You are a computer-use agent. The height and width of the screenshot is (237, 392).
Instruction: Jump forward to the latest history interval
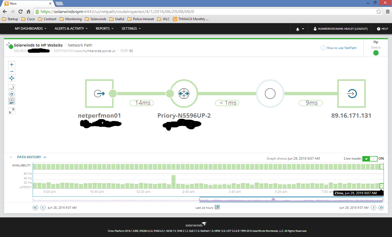[x=381, y=208]
